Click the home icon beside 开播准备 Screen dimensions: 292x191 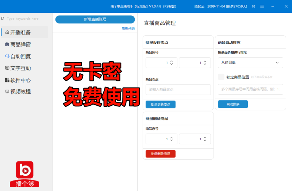(x=7, y=32)
